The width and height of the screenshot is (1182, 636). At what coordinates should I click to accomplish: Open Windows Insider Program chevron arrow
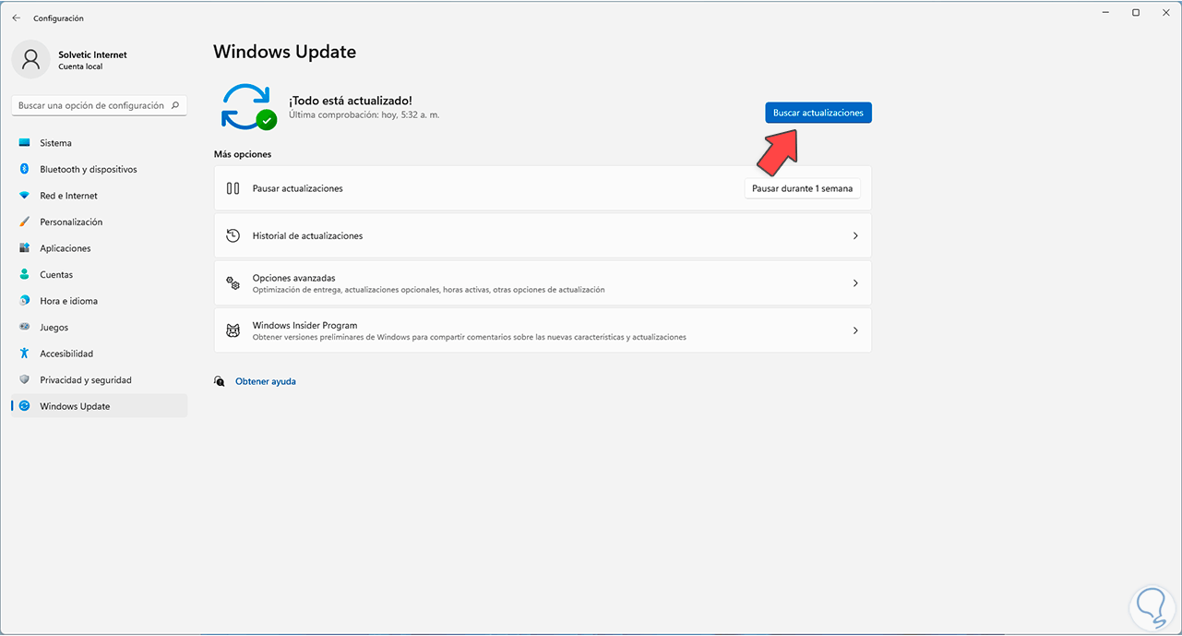click(x=855, y=330)
